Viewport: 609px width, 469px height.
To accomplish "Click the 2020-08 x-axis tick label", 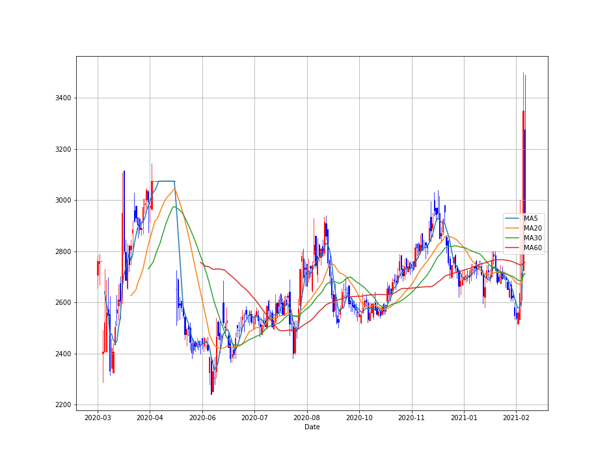I will point(307,418).
